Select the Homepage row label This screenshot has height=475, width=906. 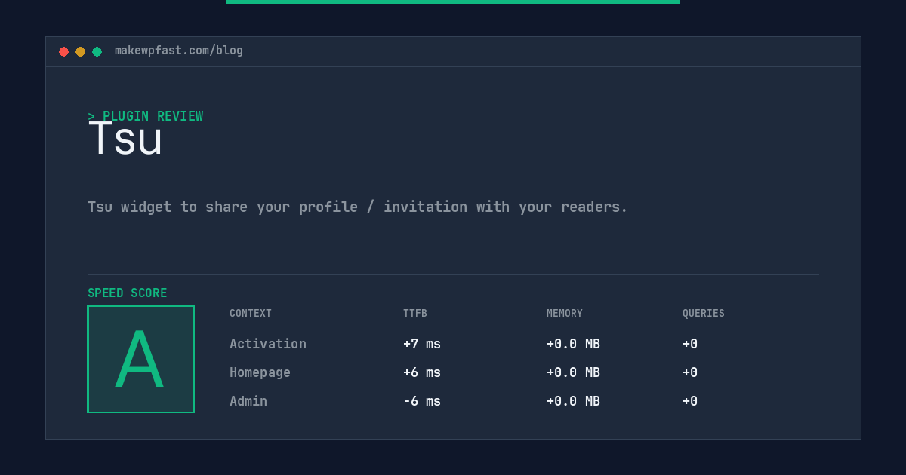pos(260,372)
